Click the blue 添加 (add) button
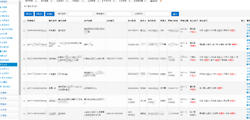Screen dimensions: 250x120 pyautogui.click(x=29, y=14)
